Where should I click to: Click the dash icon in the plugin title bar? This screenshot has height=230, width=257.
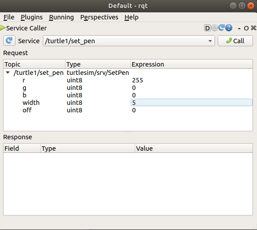[239, 29]
